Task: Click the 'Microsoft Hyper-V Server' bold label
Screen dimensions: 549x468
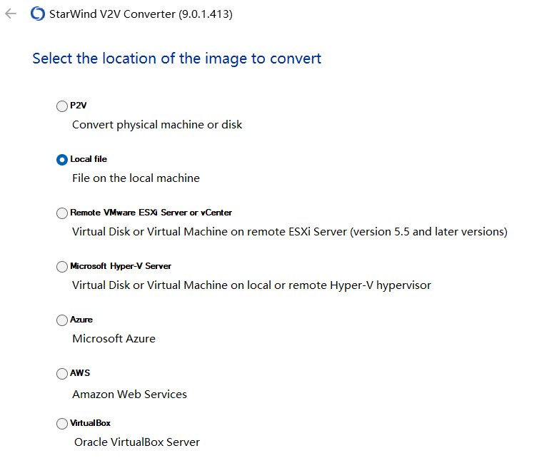Action: tap(121, 266)
